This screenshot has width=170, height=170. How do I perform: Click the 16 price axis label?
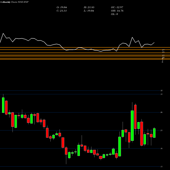point(161,149)
